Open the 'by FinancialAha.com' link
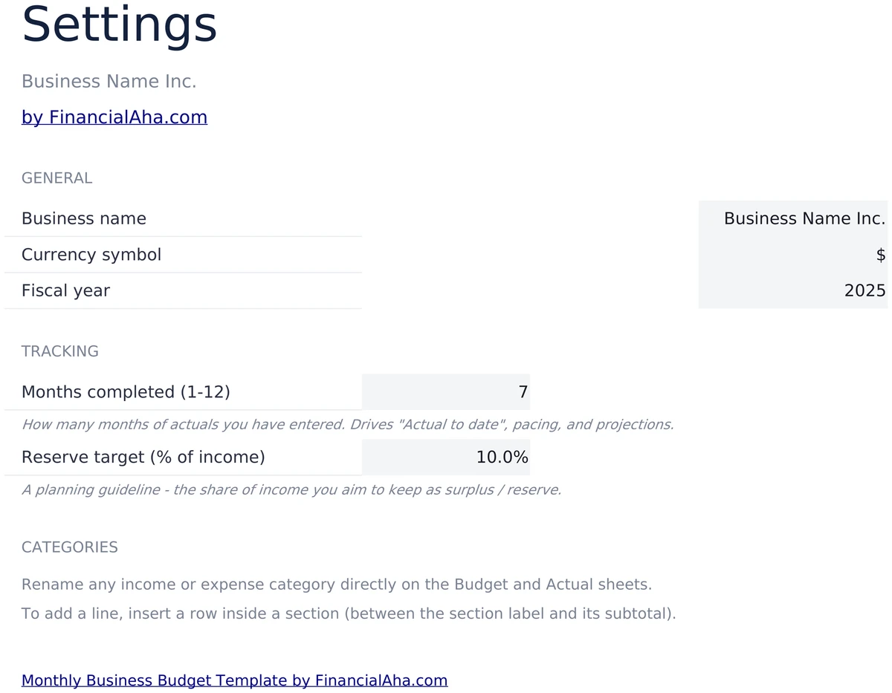The height and width of the screenshot is (693, 892). pyautogui.click(x=114, y=117)
